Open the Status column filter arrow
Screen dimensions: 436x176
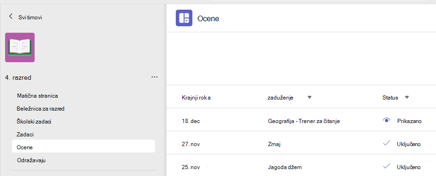(x=407, y=97)
